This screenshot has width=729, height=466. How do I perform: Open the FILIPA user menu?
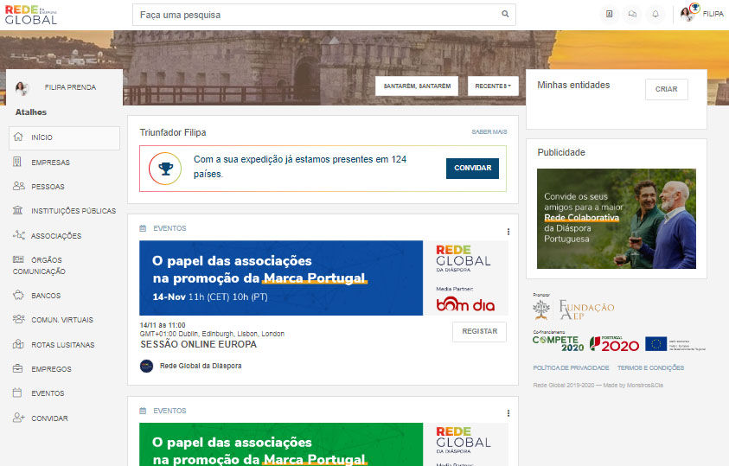pos(713,14)
